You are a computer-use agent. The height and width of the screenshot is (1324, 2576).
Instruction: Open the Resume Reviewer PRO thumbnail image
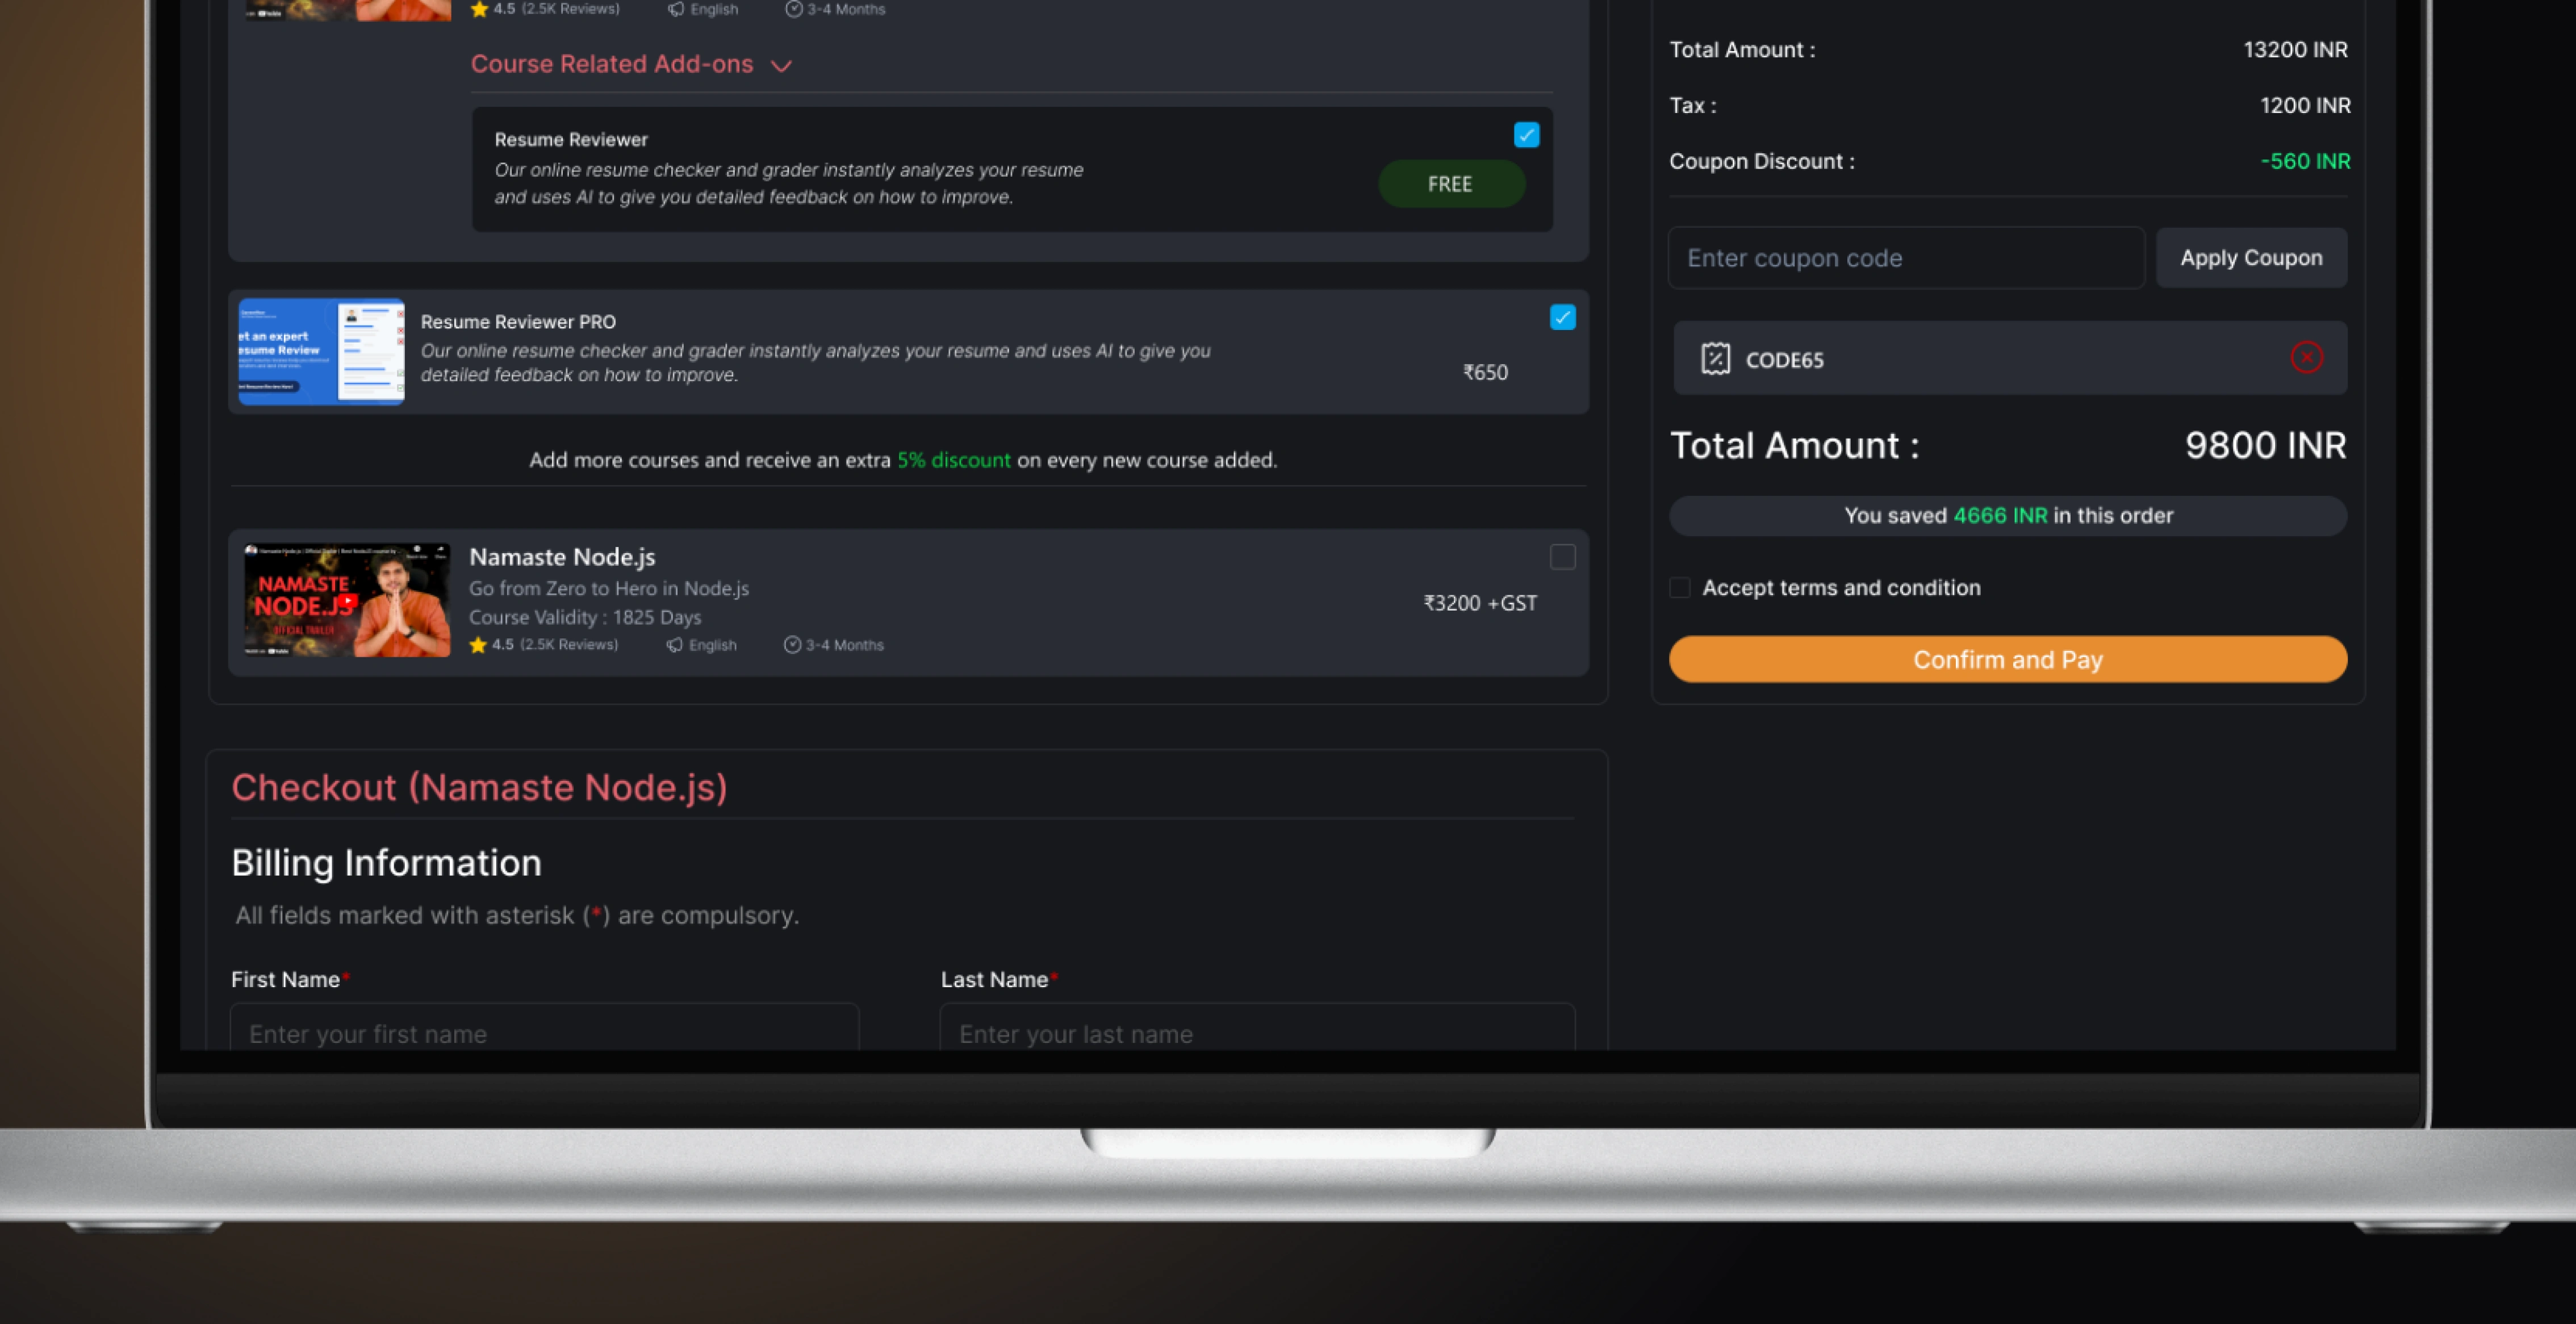[321, 352]
